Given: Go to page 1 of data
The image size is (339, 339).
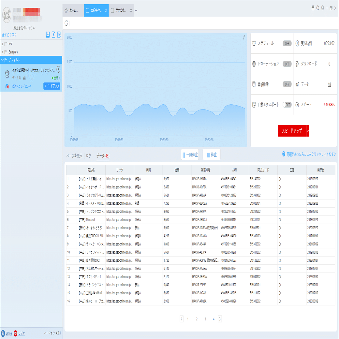Looking at the screenshot, I should [x=188, y=319].
